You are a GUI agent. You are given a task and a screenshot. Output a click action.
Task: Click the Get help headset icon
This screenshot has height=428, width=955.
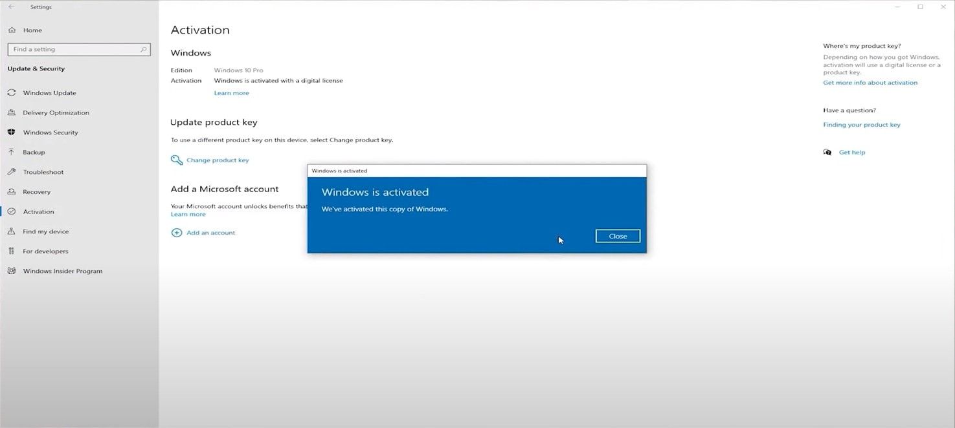[x=827, y=152]
